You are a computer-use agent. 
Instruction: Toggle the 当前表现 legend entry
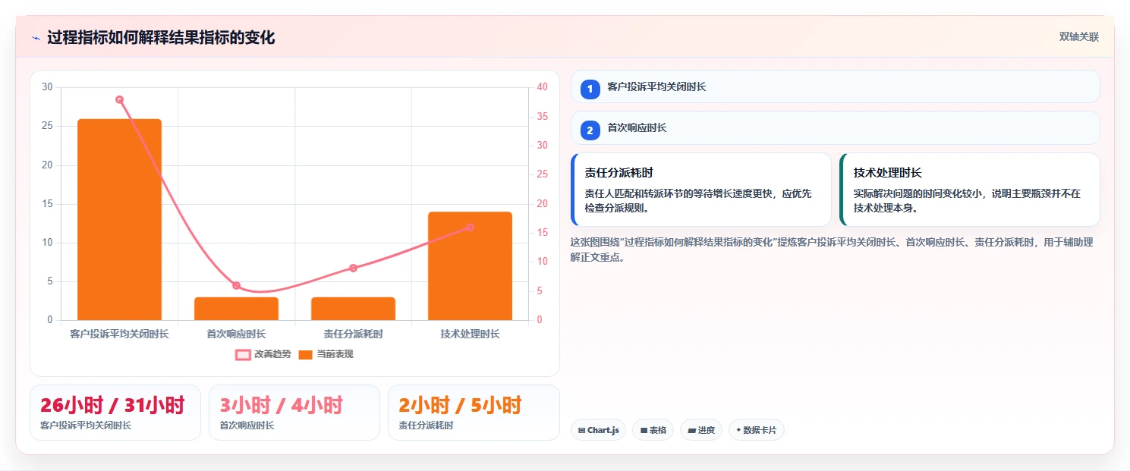click(326, 354)
